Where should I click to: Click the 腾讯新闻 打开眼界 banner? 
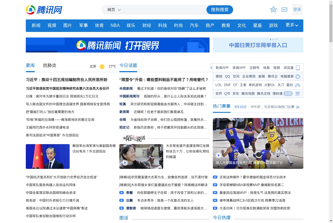pyautogui.click(x=118, y=45)
